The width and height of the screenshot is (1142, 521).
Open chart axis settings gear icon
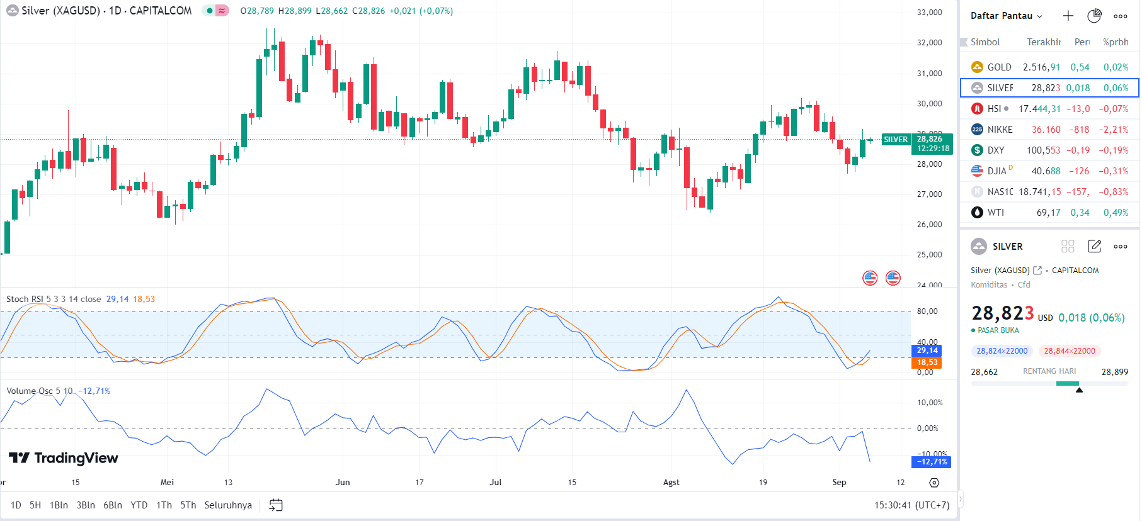tap(934, 483)
